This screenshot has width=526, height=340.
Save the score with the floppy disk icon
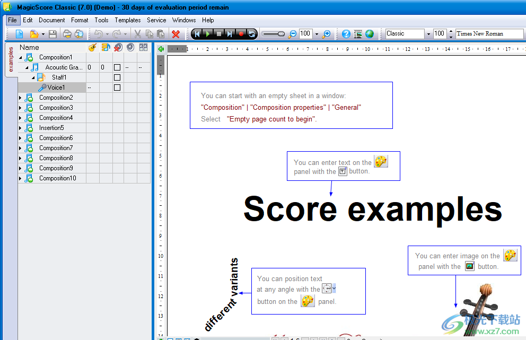point(52,34)
